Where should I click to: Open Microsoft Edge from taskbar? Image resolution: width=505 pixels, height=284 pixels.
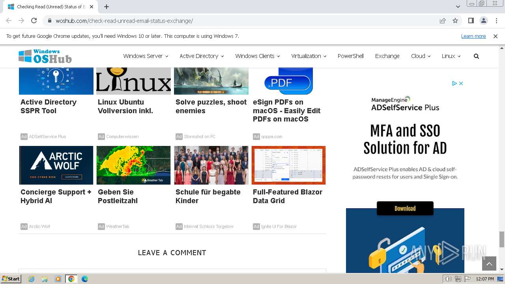(84, 279)
